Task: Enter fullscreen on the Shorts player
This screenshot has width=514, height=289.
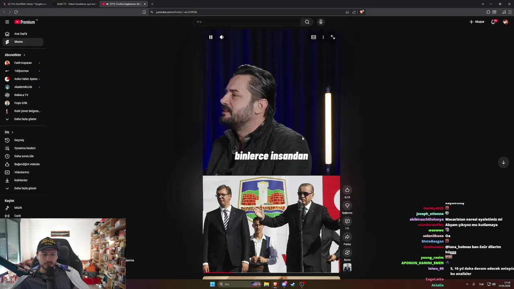Action: click(333, 37)
